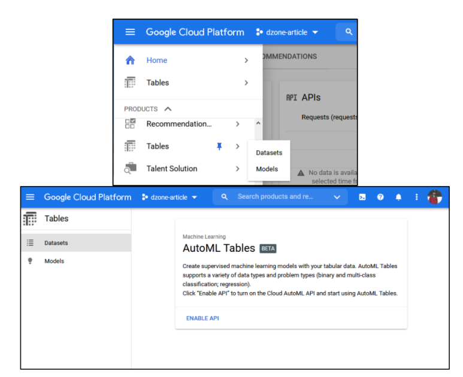Select Models in lower sidebar
Viewport: 463px width, 377px height.
(x=76, y=261)
